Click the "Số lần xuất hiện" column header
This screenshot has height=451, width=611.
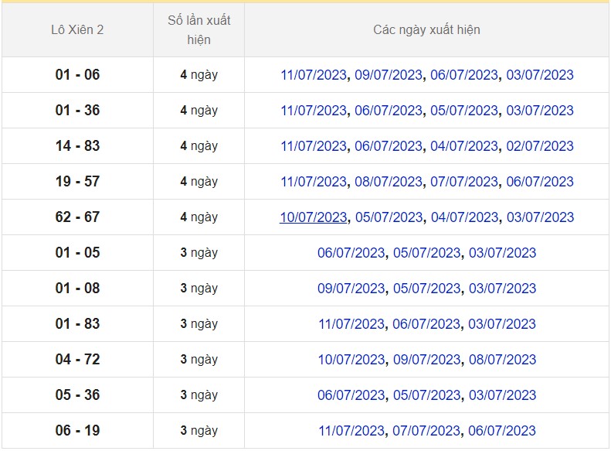tap(199, 30)
